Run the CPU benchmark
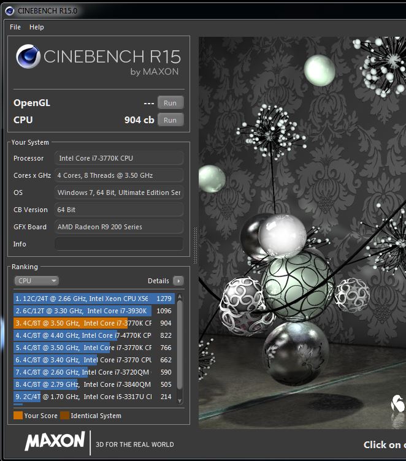406x461 pixels. point(170,120)
